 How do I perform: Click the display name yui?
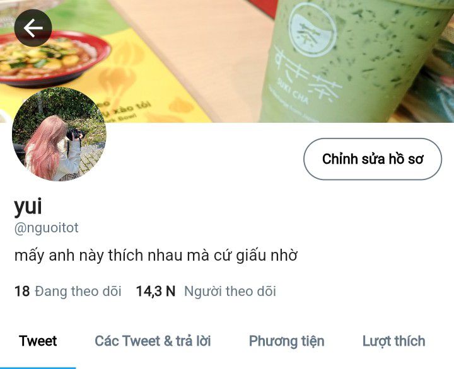pos(28,207)
